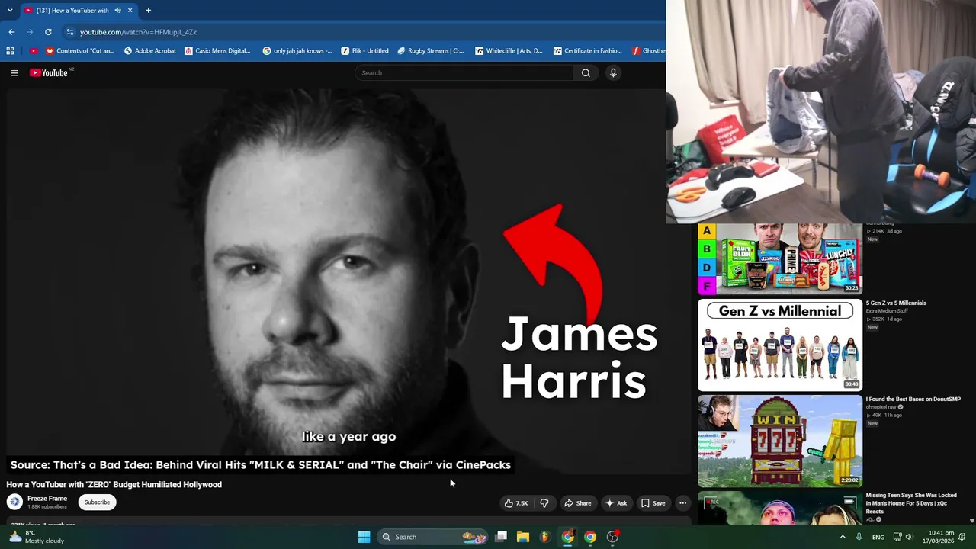Screen dimensions: 976x549
Task: Open the snack tier list video thumbnail
Action: pyautogui.click(x=780, y=258)
